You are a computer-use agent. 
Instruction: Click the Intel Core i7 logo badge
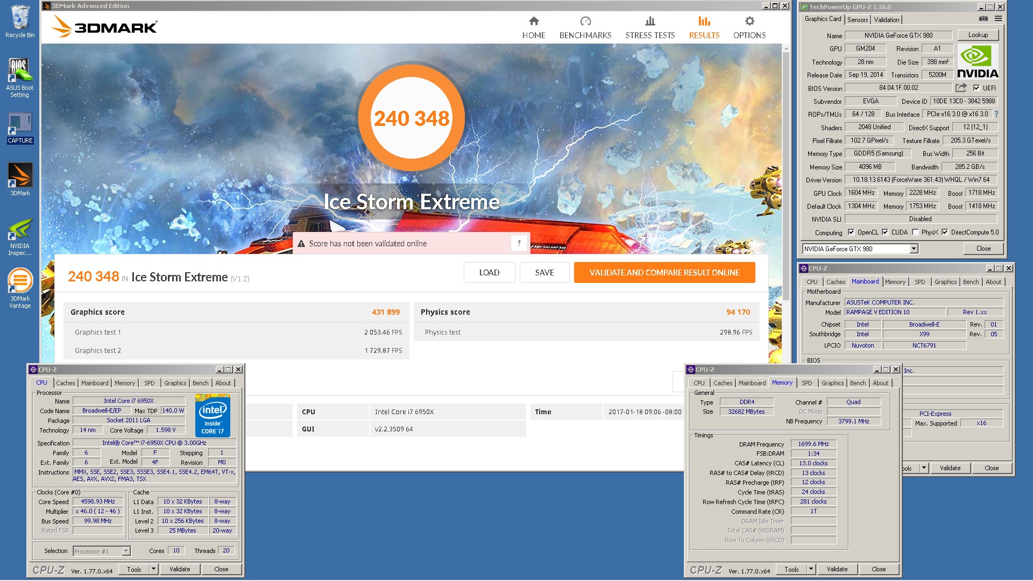213,415
